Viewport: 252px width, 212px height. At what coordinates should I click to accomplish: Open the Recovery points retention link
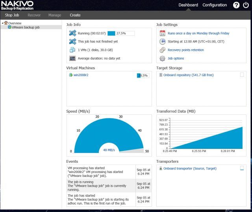[x=186, y=50]
